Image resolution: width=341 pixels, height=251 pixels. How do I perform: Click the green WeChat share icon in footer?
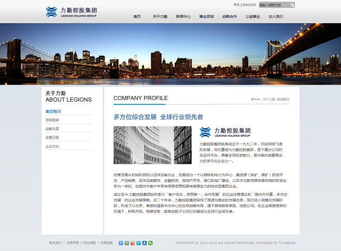coord(150,243)
